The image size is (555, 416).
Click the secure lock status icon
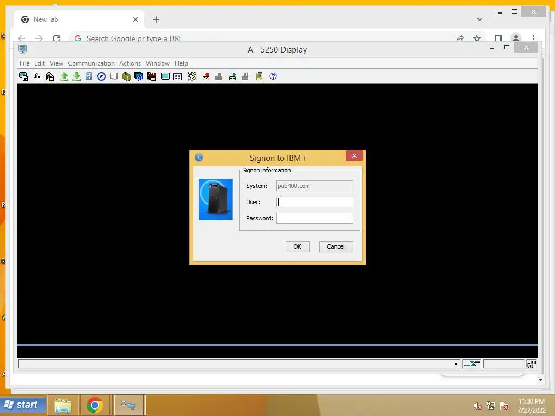tap(531, 363)
